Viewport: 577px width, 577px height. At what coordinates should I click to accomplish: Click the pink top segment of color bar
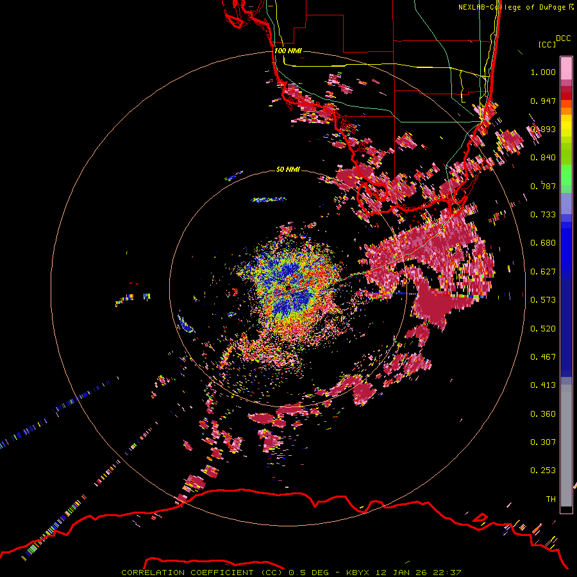(x=566, y=68)
